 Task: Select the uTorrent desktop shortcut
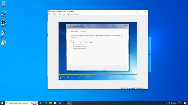coord(4,43)
